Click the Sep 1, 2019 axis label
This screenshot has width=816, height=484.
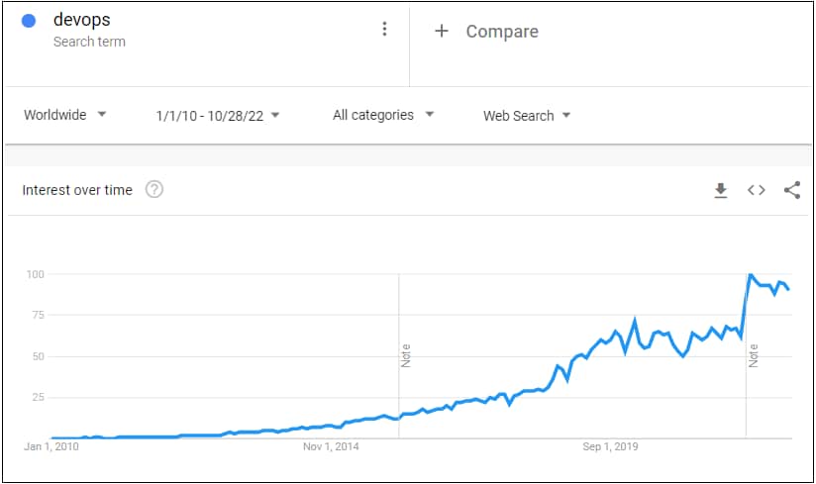(x=610, y=446)
